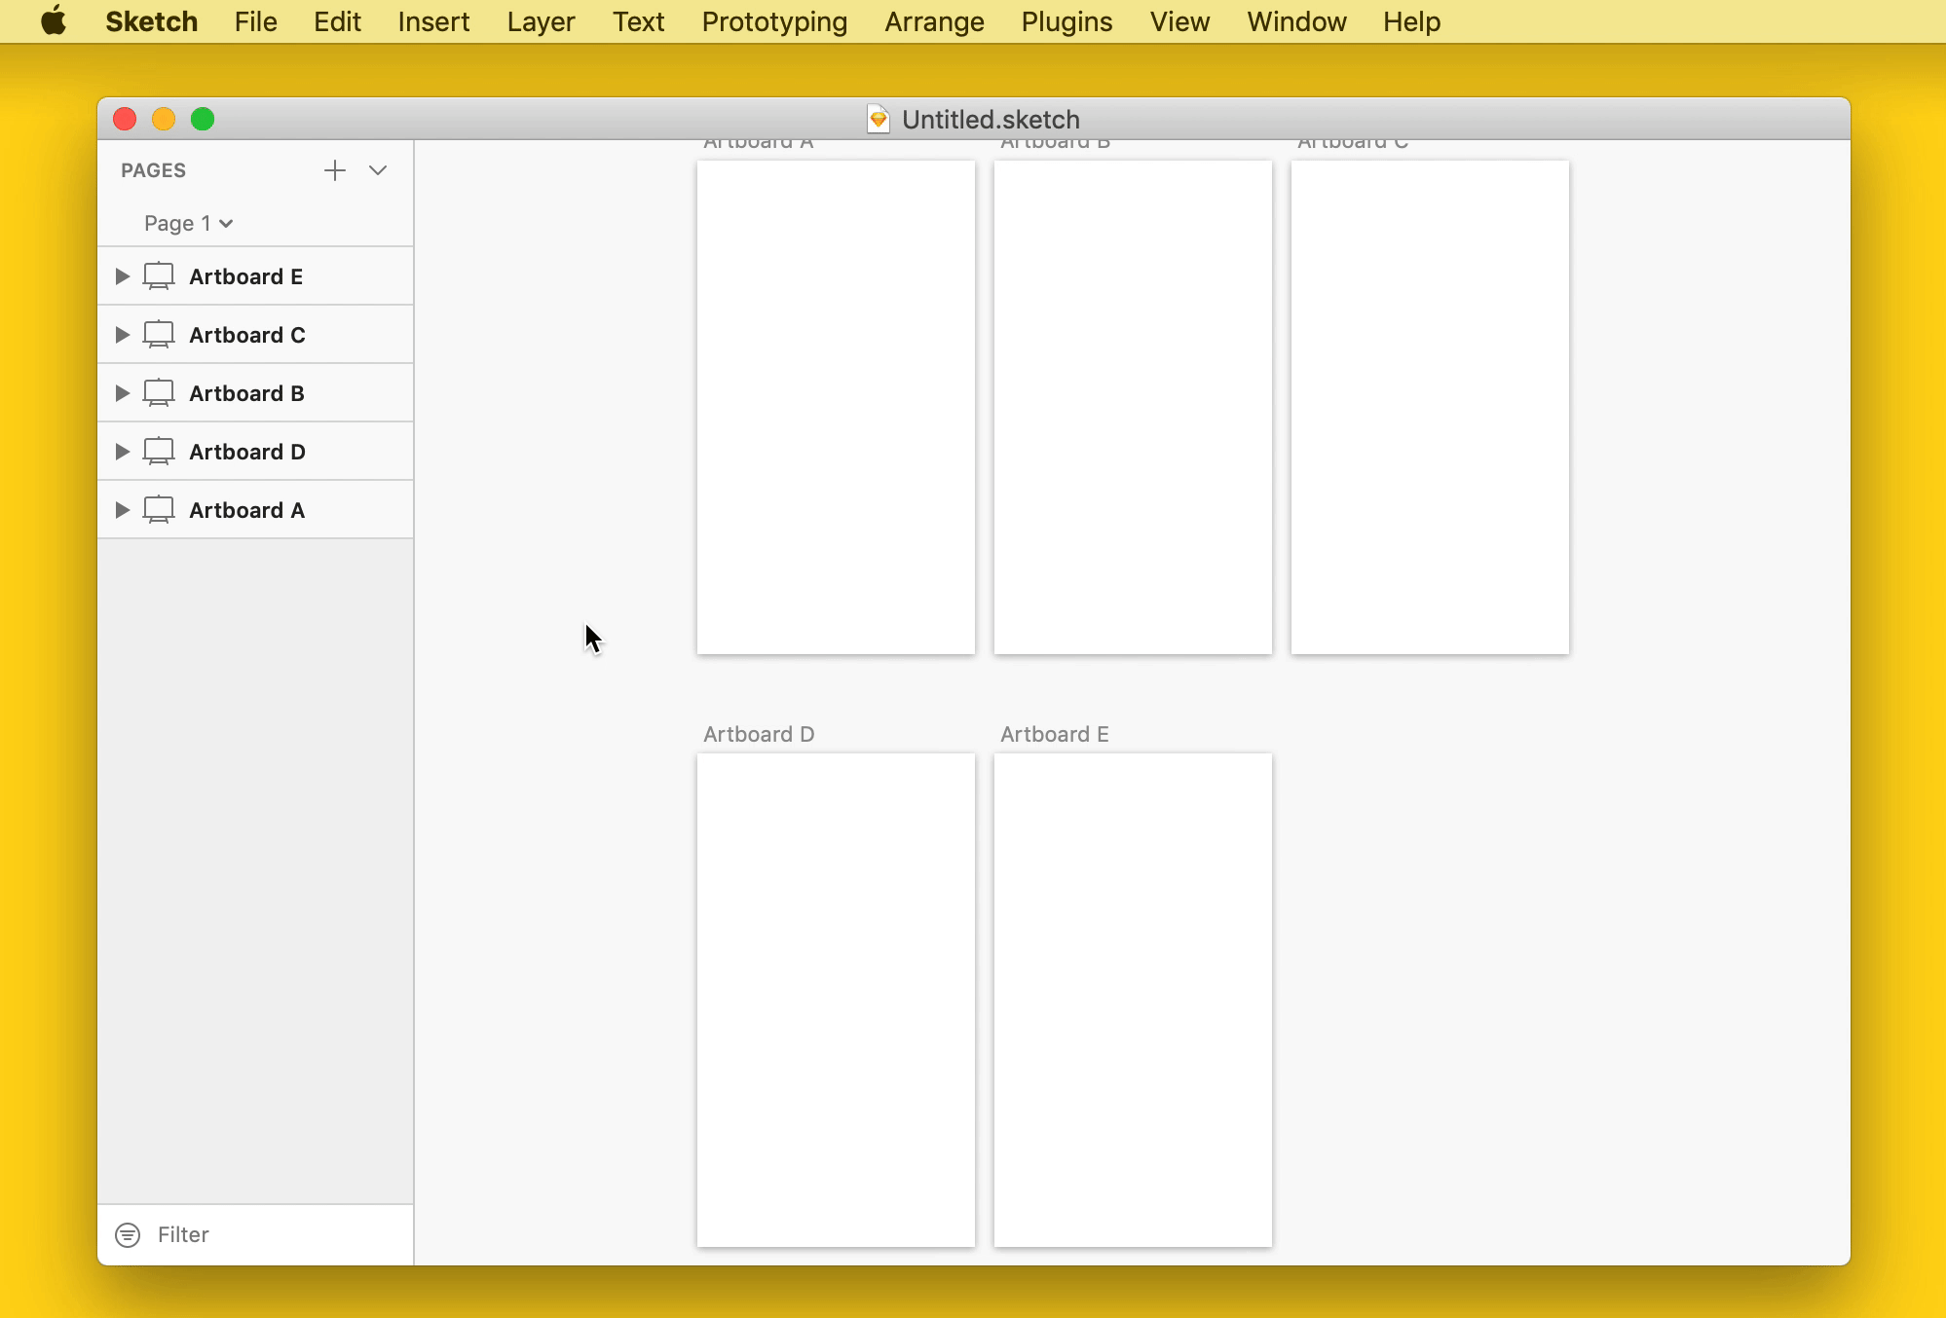Click the artboard icon beside Artboard A
This screenshot has height=1318, width=1946.
[159, 510]
